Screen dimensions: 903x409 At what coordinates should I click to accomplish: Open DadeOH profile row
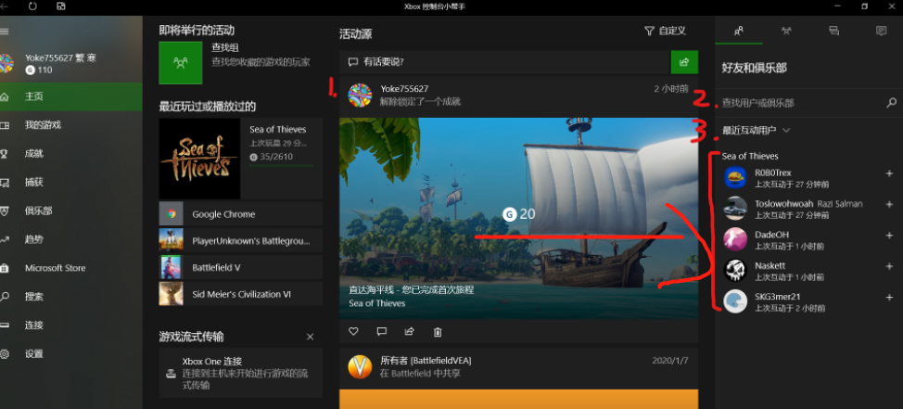pos(799,239)
